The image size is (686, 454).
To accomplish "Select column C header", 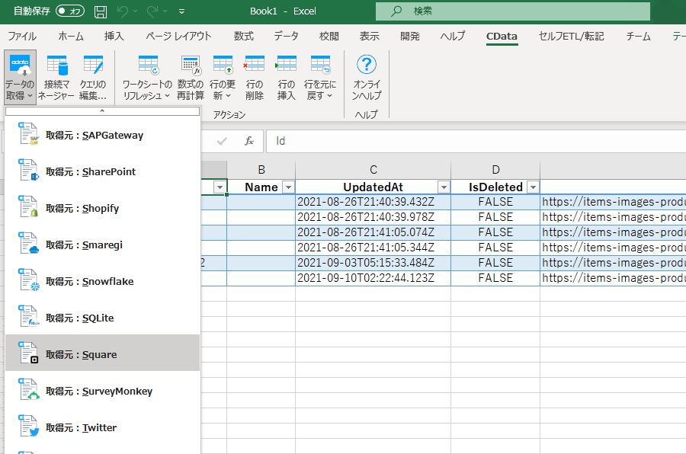I will [373, 170].
